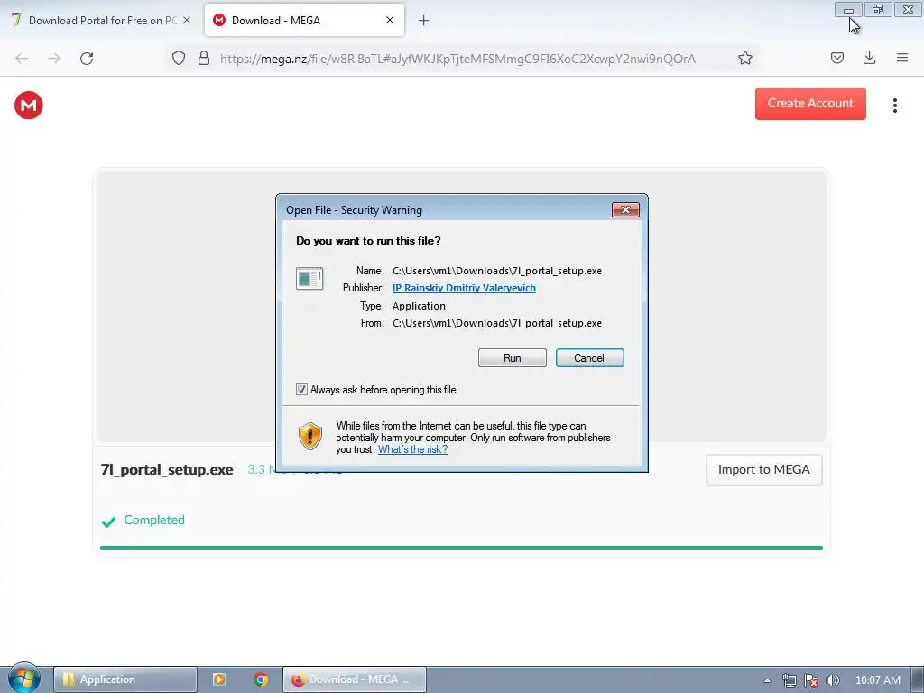Image resolution: width=924 pixels, height=693 pixels.
Task: Click Import to MEGA button
Action: (x=763, y=469)
